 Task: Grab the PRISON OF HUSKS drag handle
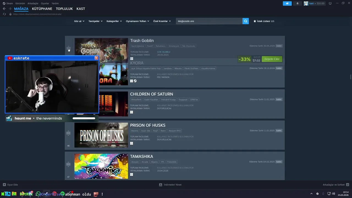pyautogui.click(x=68, y=133)
